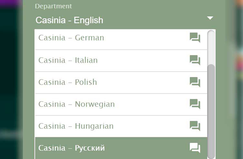Click the word German in the list

(89, 38)
